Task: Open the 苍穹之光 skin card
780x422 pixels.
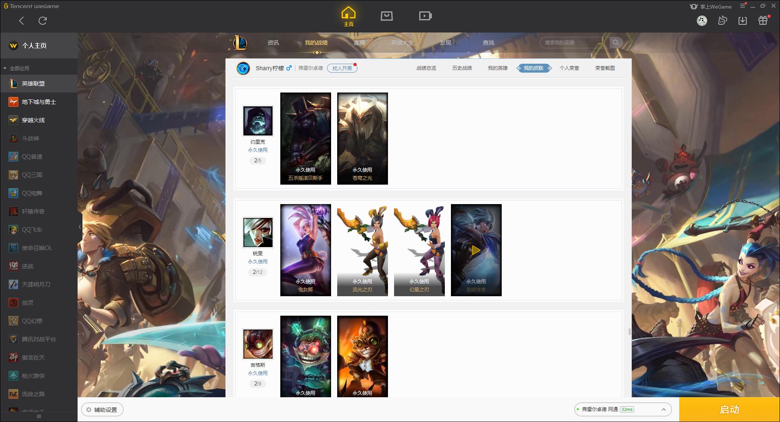Action: point(362,138)
